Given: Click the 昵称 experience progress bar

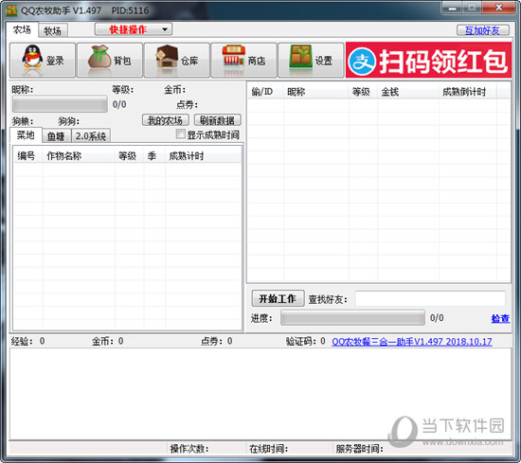Looking at the screenshot, I should [x=60, y=104].
